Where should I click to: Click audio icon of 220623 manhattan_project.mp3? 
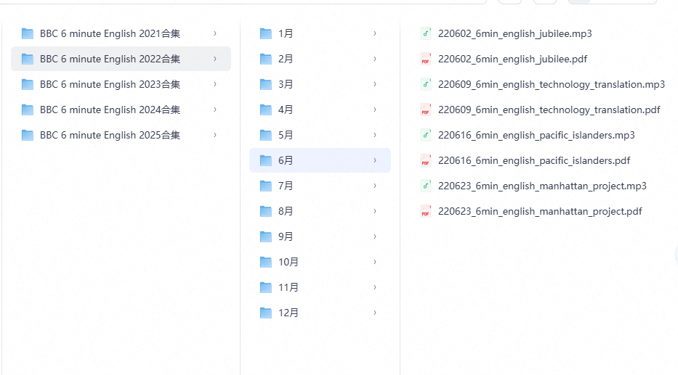click(426, 186)
